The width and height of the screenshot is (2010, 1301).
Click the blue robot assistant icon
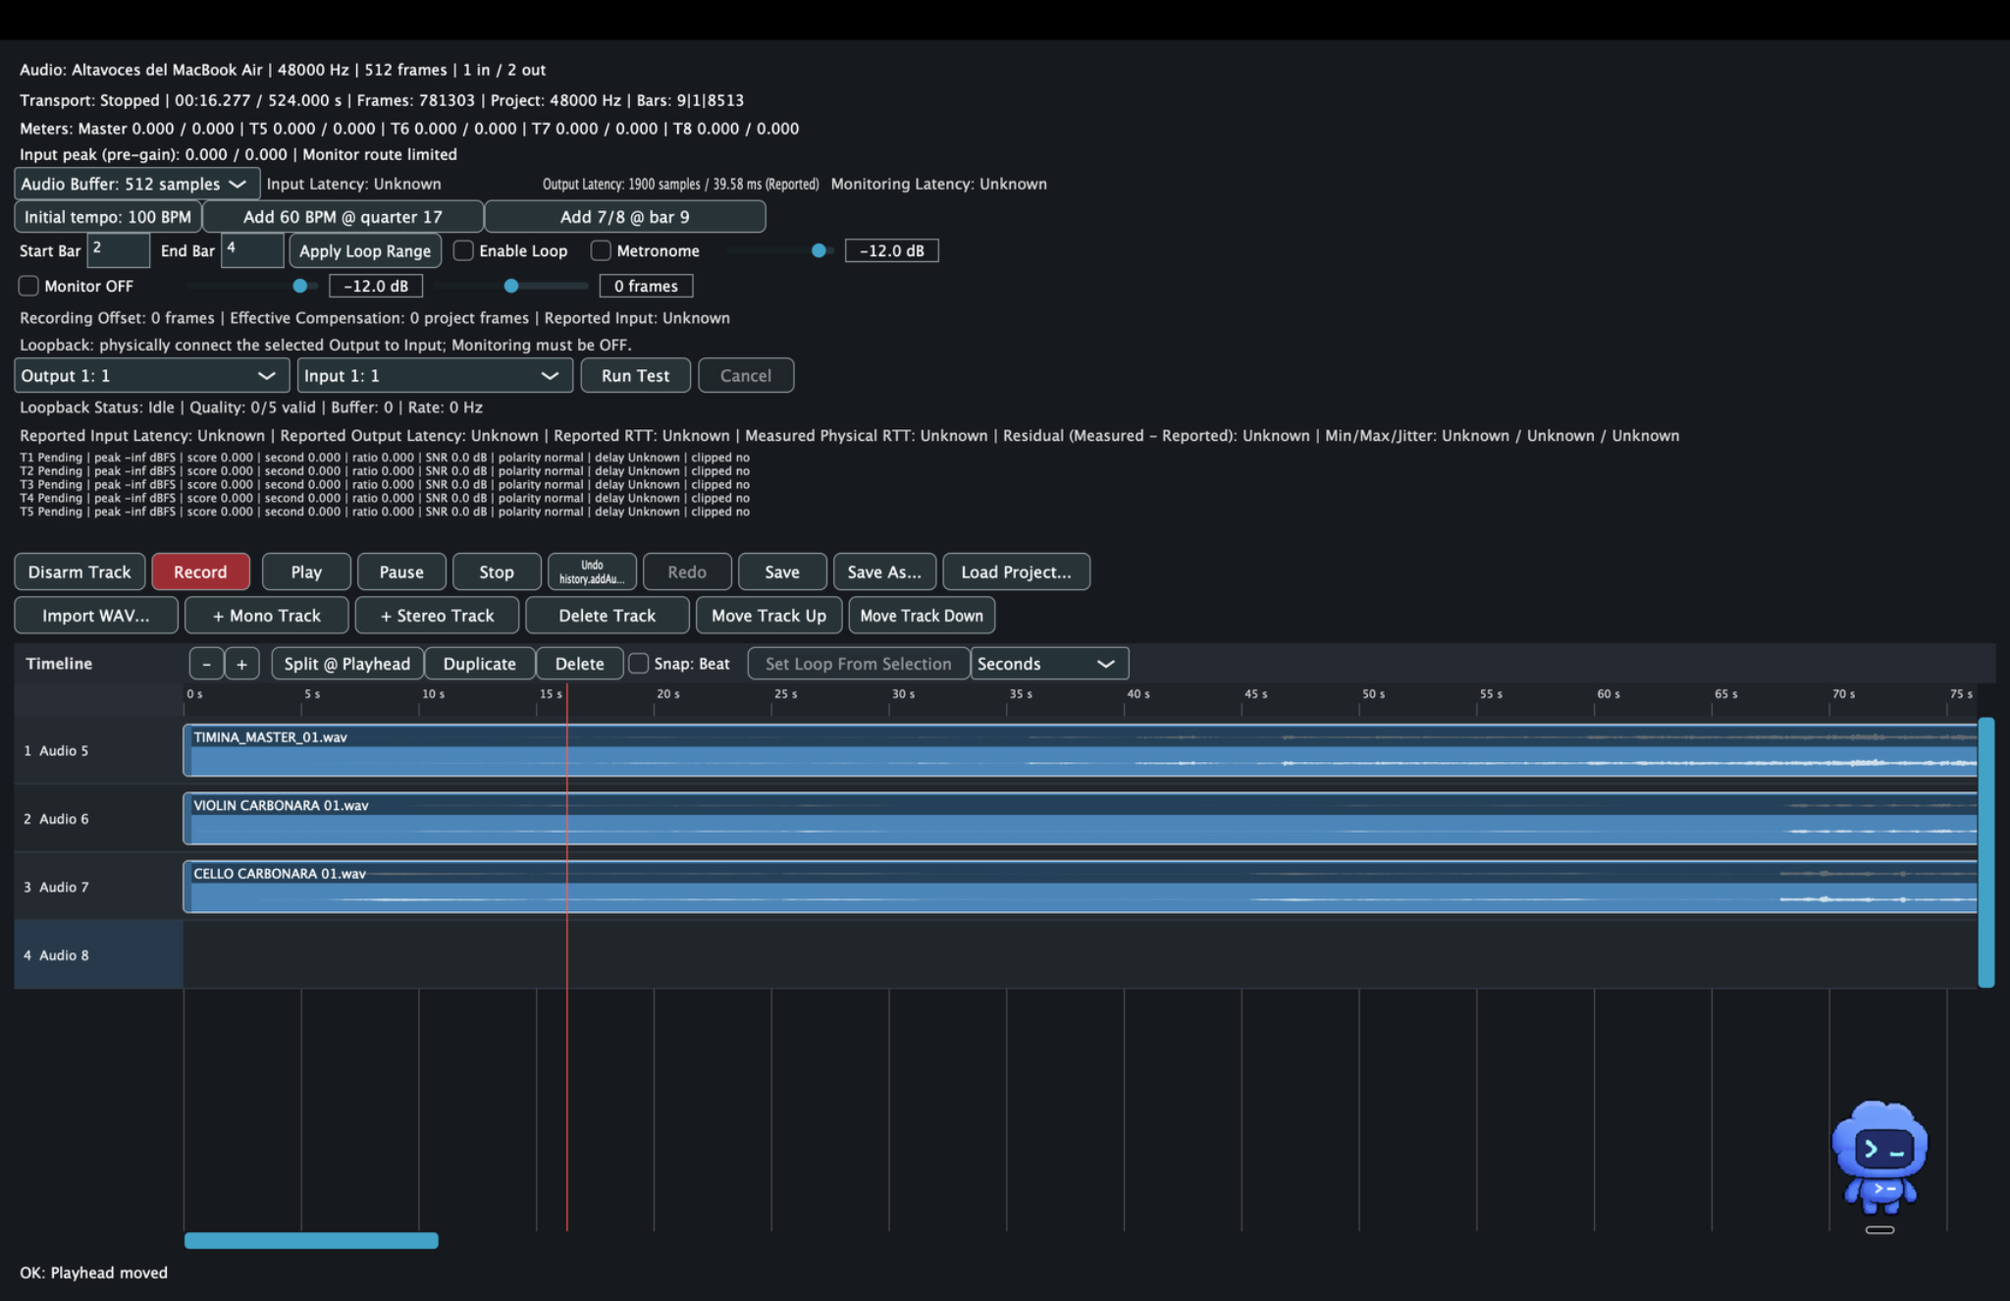[x=1878, y=1158]
